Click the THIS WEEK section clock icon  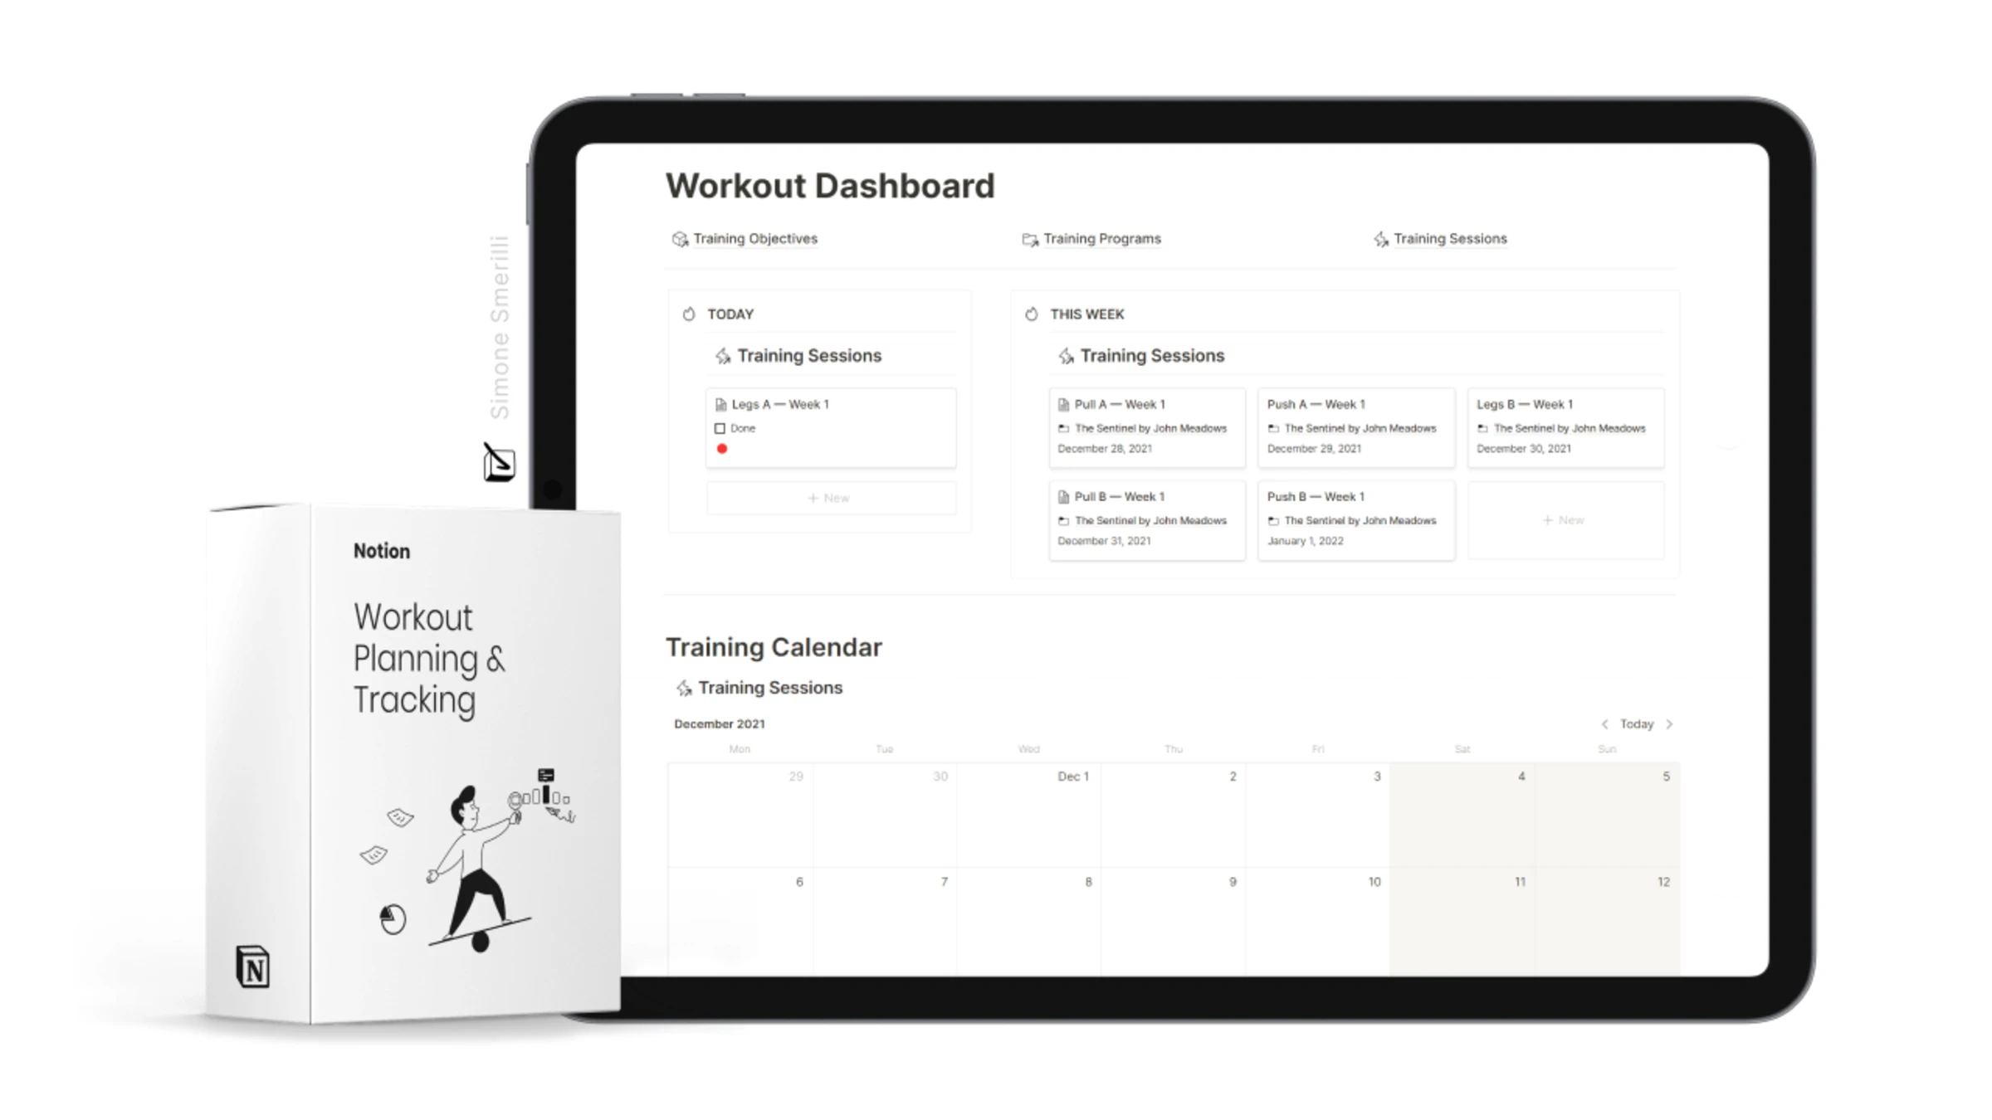(x=1028, y=313)
